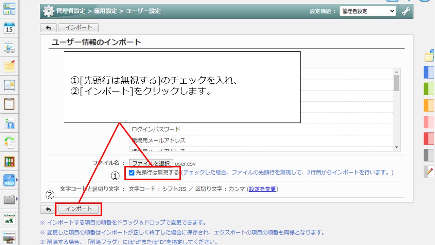This screenshot has height=245, width=435.
Task: Open the blue NEO sidebar icon
Action: coord(10,180)
